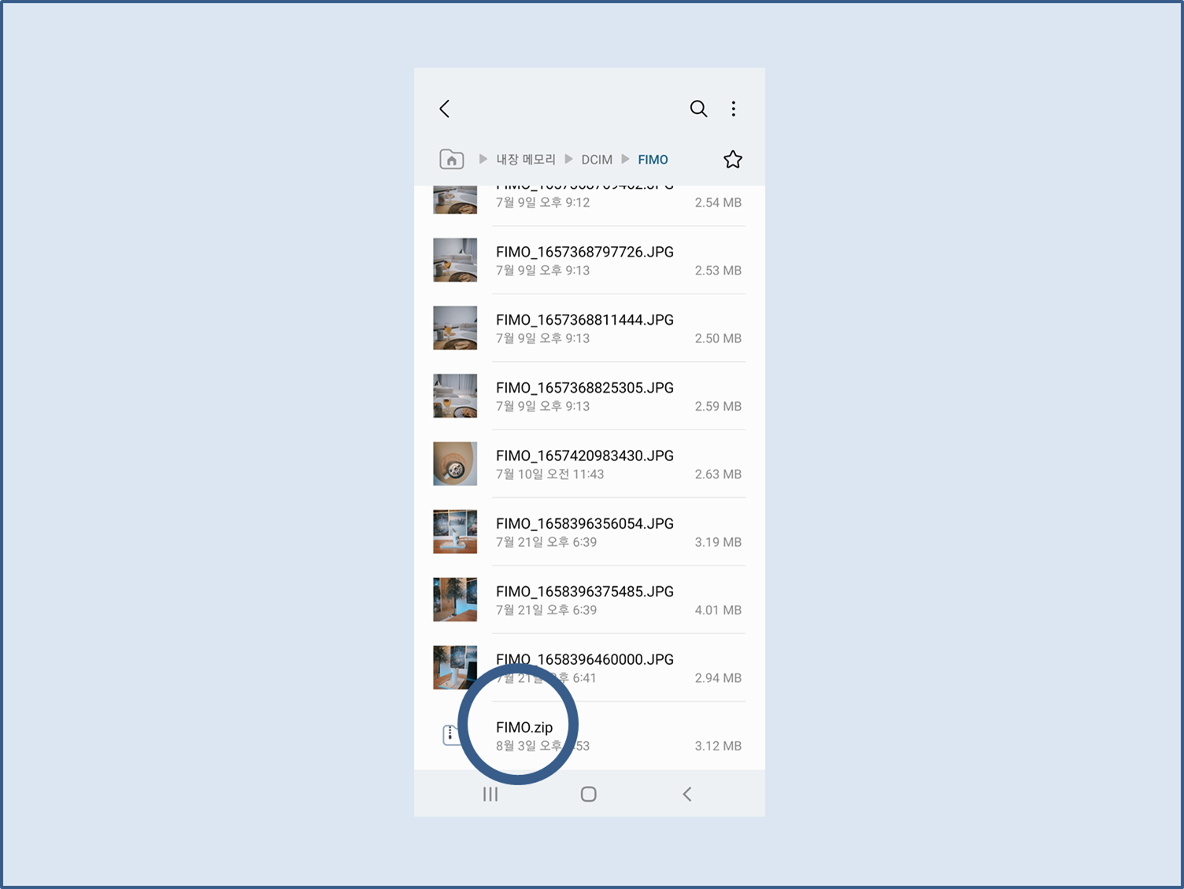Open file FIMO_1657368825305.JPG
Image resolution: width=1184 pixels, height=889 pixels.
click(x=589, y=396)
